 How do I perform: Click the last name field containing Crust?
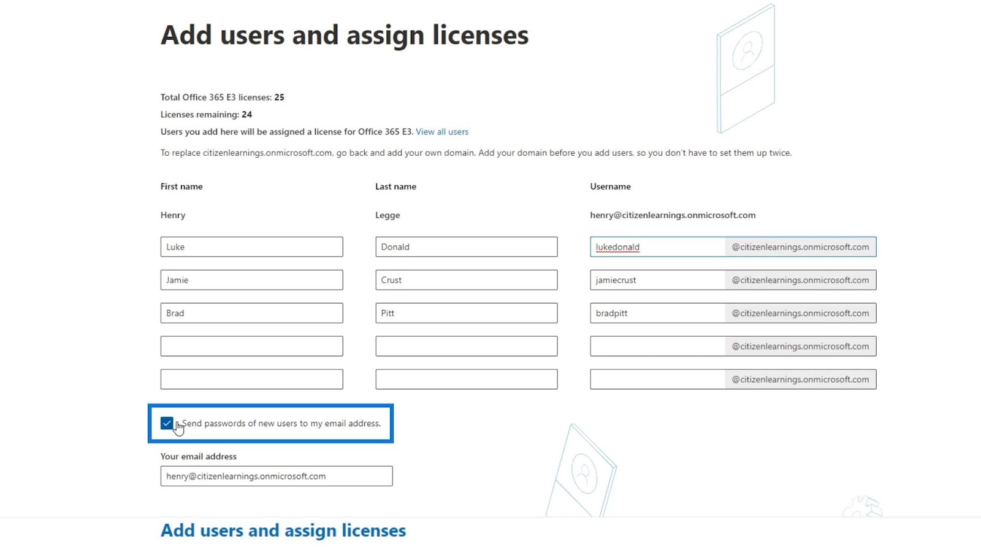pos(467,280)
